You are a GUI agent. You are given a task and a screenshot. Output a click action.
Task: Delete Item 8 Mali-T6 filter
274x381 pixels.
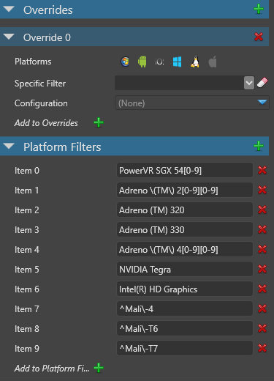[262, 328]
